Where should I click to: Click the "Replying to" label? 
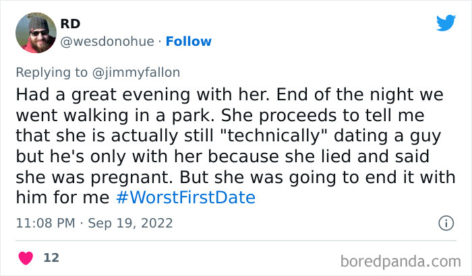click(51, 72)
